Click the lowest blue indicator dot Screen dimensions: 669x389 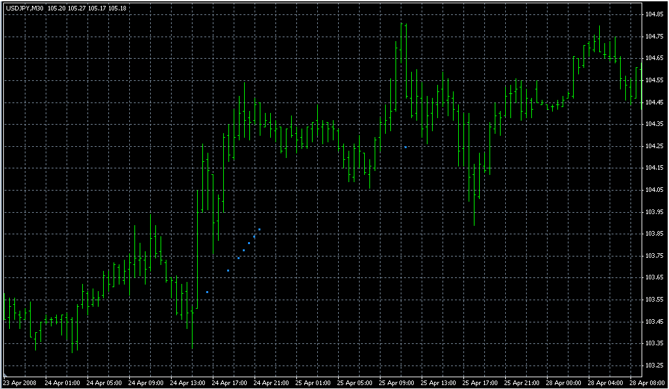[x=207, y=292]
